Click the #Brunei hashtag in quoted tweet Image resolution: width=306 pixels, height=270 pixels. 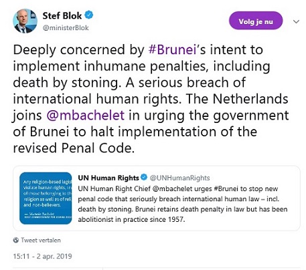[x=226, y=188]
